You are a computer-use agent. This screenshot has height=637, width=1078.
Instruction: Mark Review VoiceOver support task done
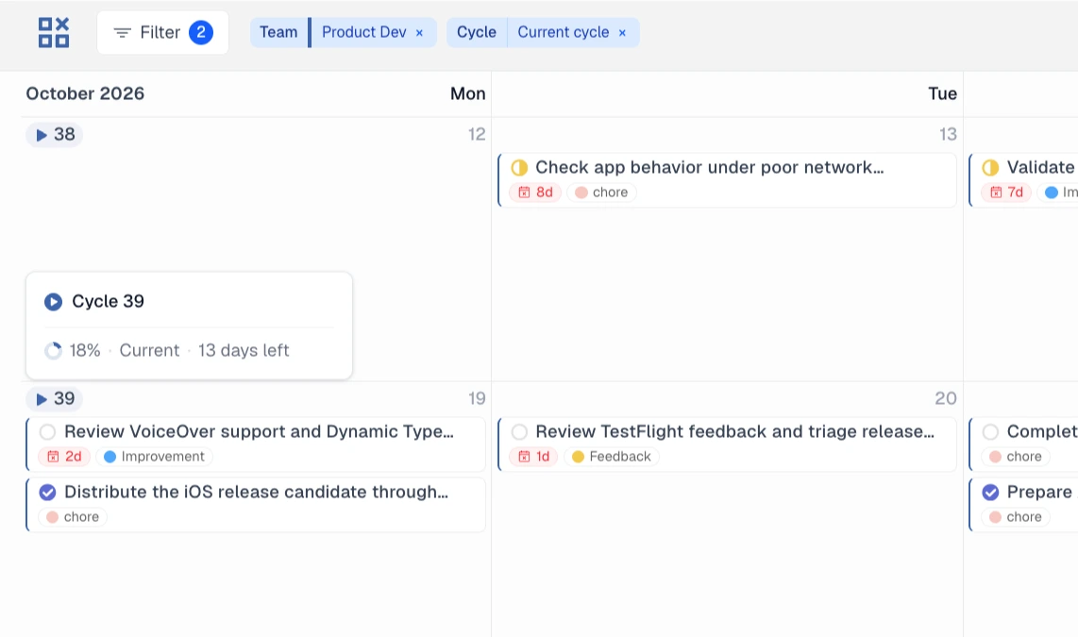click(47, 431)
